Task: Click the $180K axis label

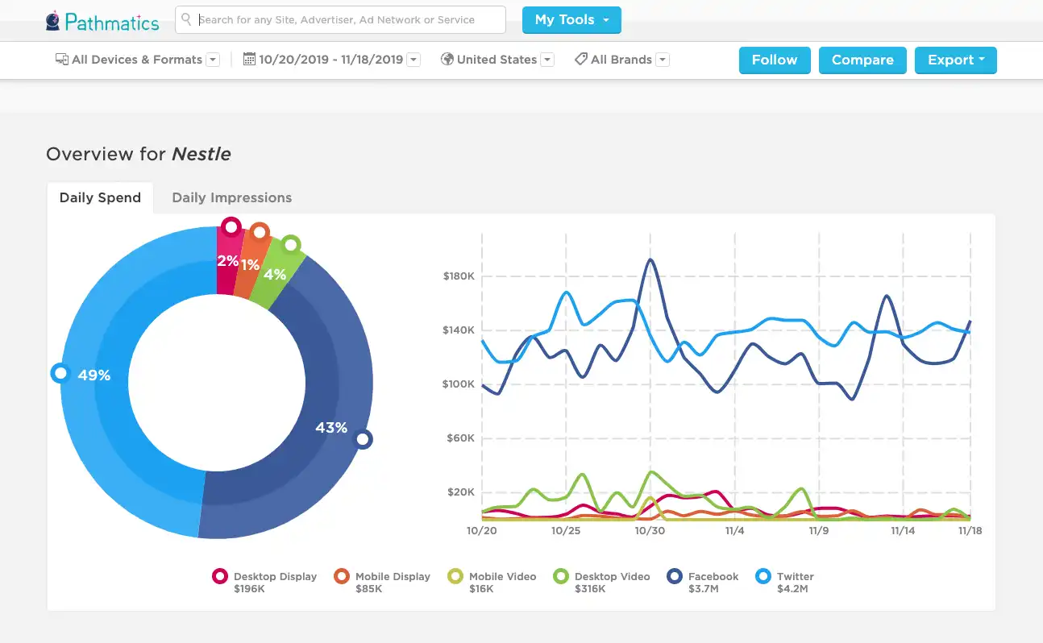Action: pos(459,276)
